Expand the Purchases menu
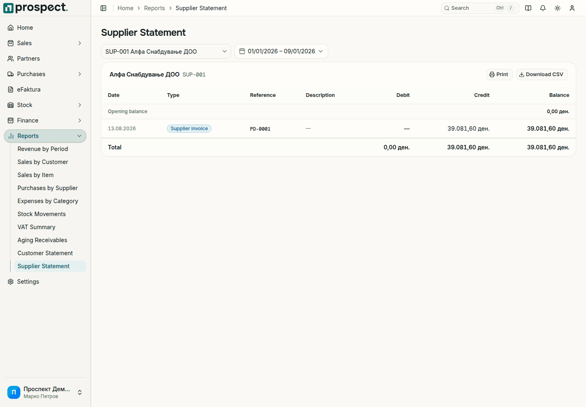 (x=45, y=74)
